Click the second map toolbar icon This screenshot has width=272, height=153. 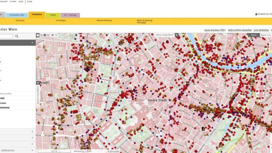pos(41,35)
